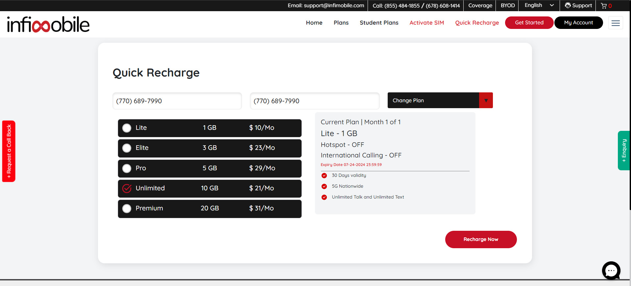631x286 pixels.
Task: Open the Enquiry side tab
Action: (624, 151)
